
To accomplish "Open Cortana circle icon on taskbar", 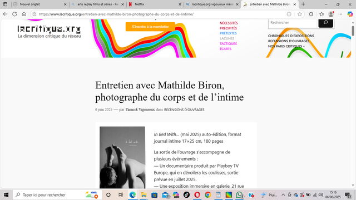I will pos(108,195).
